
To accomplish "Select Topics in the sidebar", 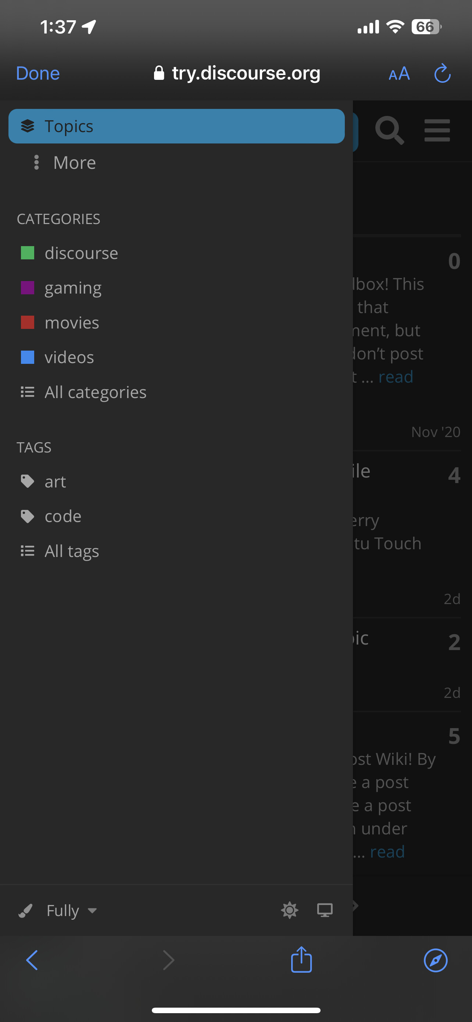I will (176, 126).
